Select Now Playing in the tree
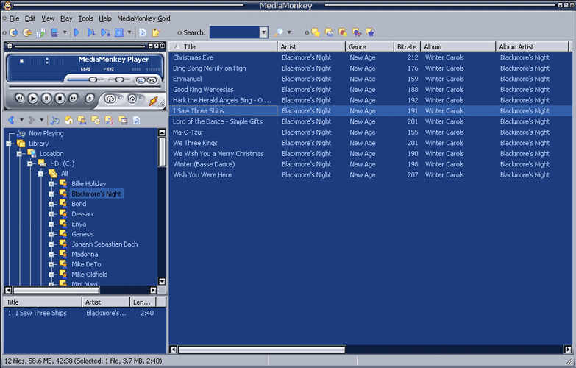The height and width of the screenshot is (368, 576). [x=46, y=133]
